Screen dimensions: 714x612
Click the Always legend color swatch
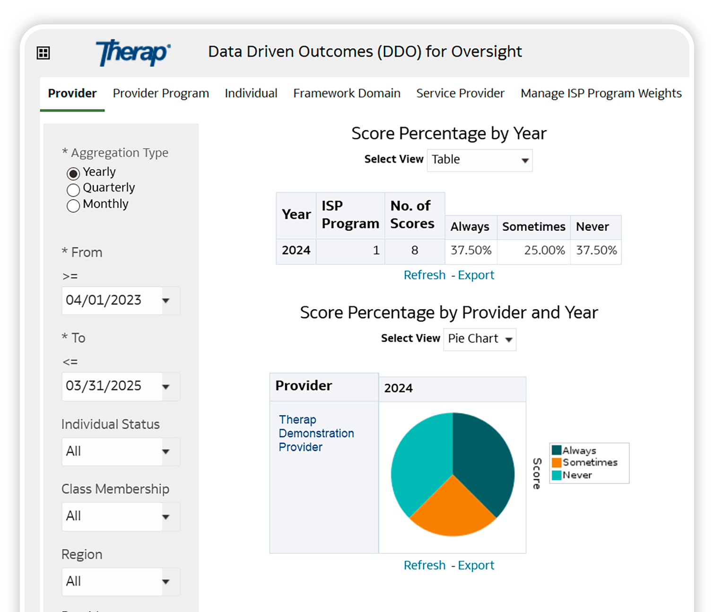(x=556, y=450)
